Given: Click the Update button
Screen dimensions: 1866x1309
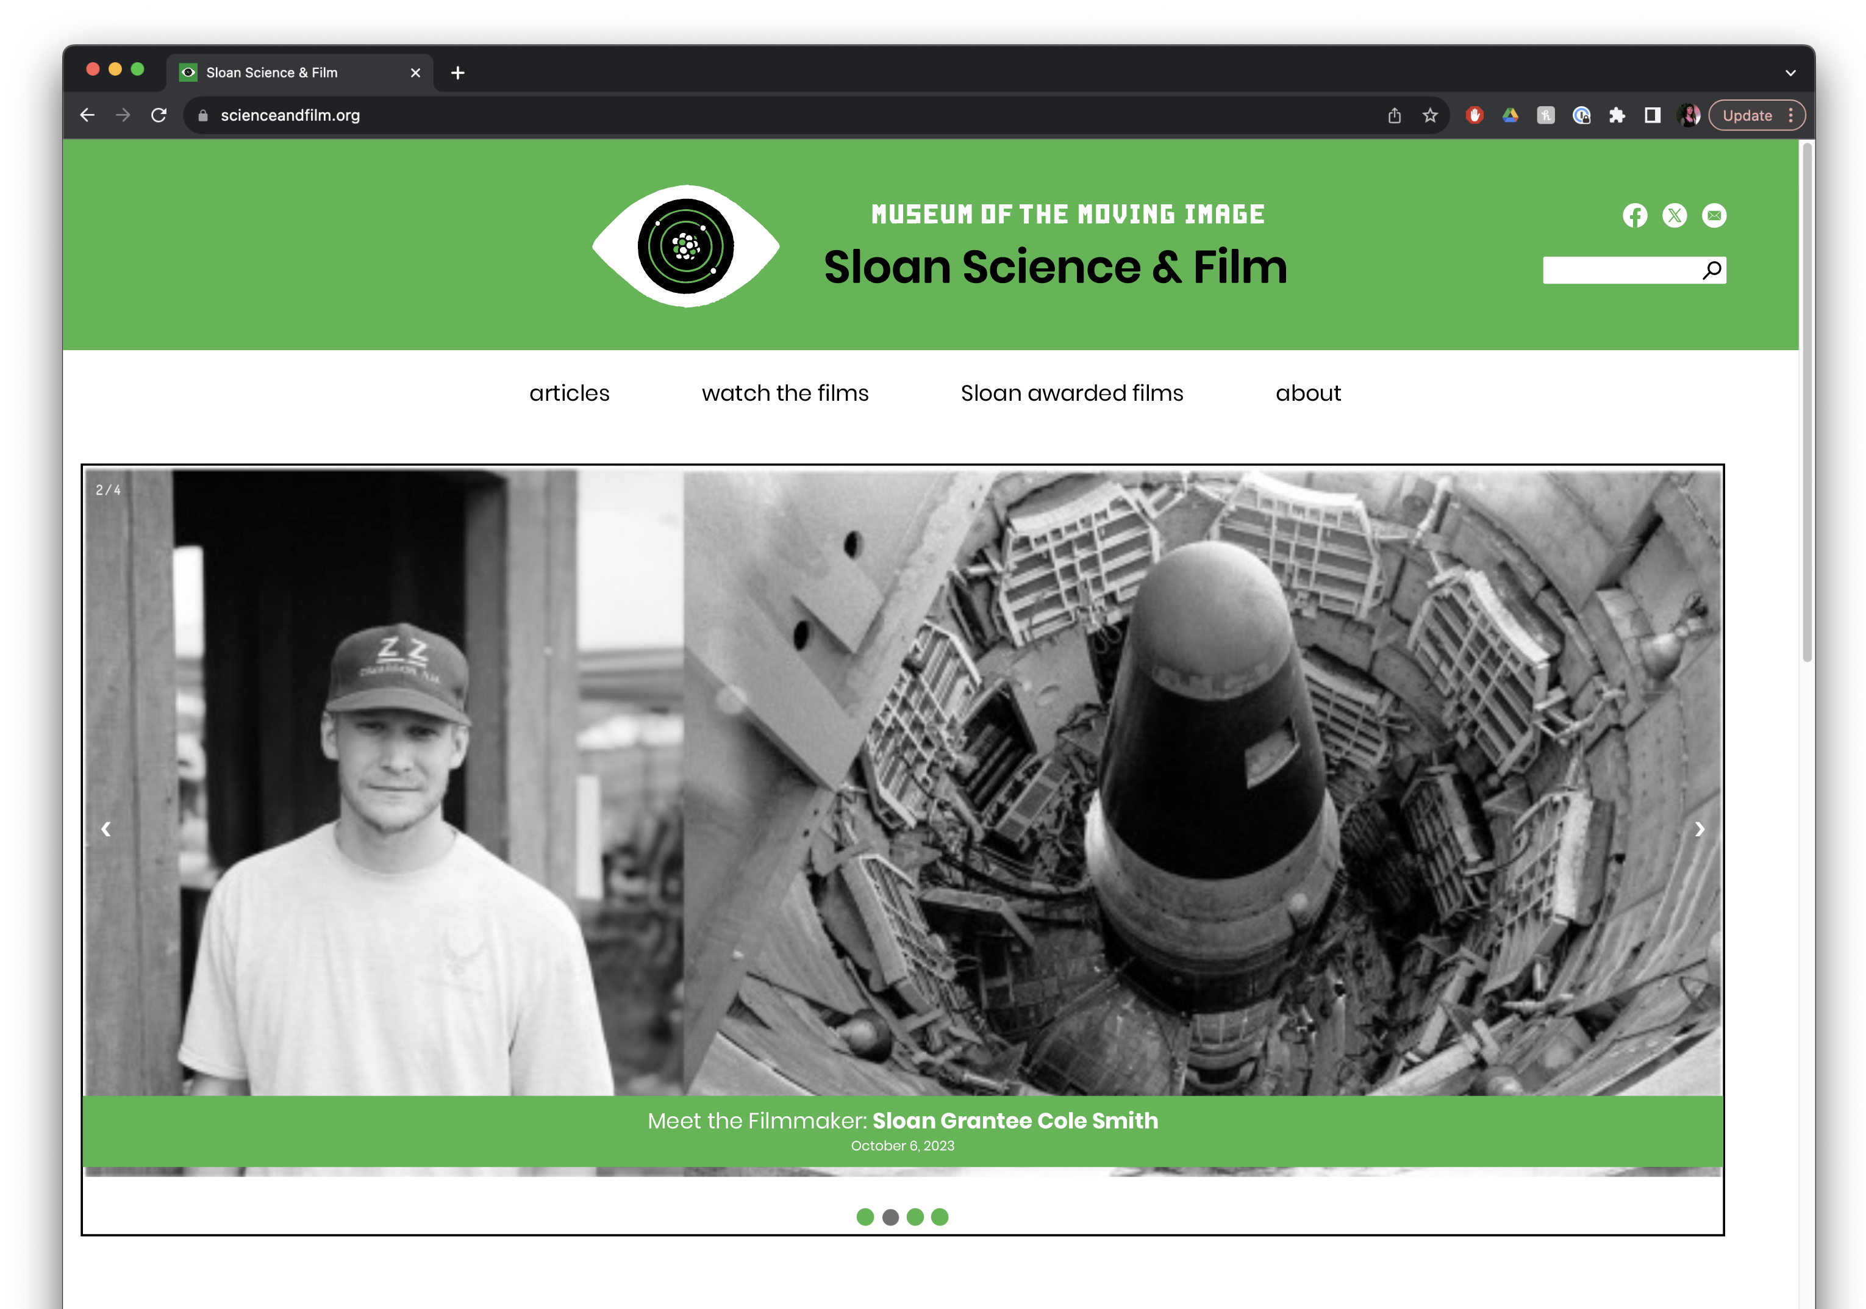Looking at the screenshot, I should click(1747, 115).
